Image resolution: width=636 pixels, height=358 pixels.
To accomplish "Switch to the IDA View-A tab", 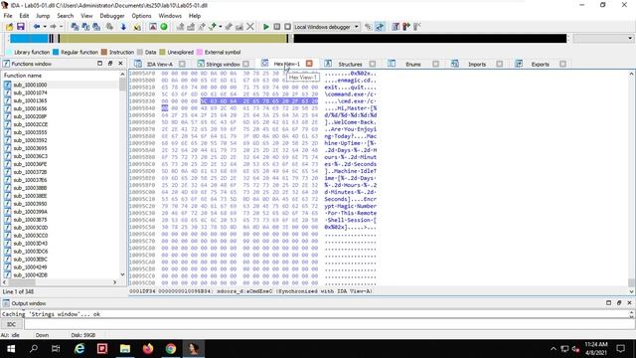I will point(160,64).
